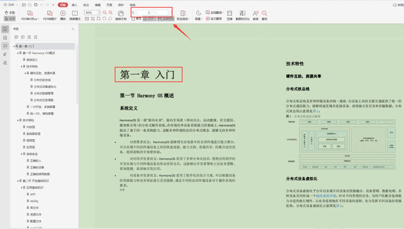Click the 1:1 actual size icon
This screenshot has height=229, width=404.
87,19
